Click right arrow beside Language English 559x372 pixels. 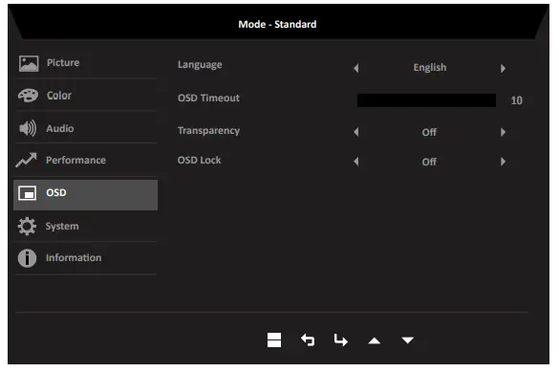[x=503, y=68]
